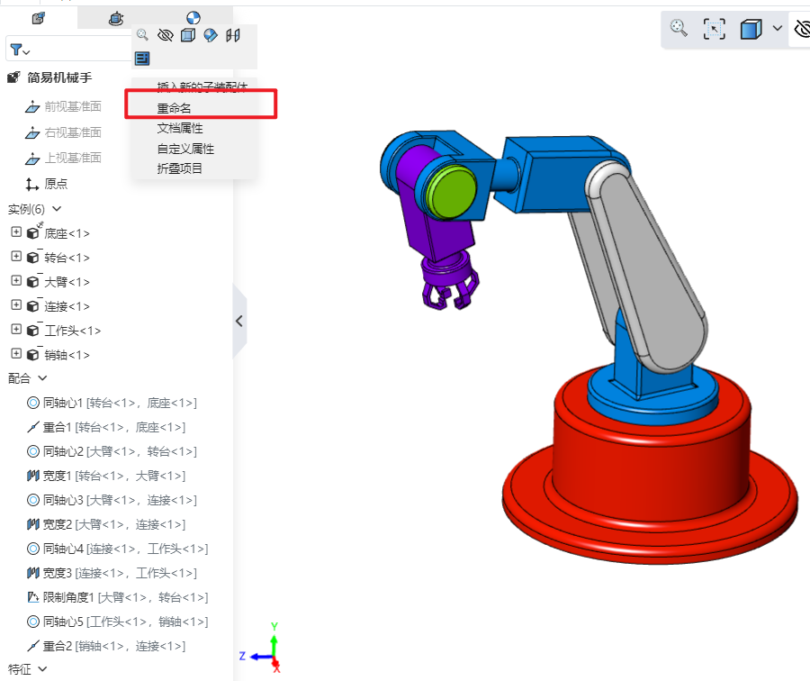Toggle the hide eye icon in the popup toolbar
This screenshot has height=681, width=810.
(x=165, y=35)
